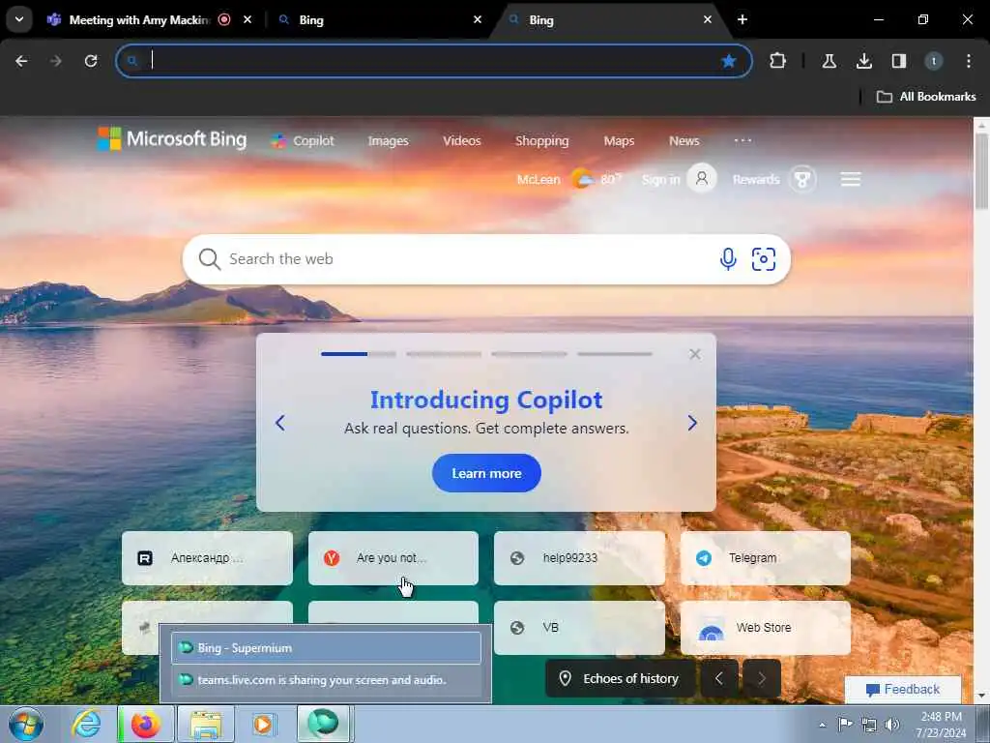Open Chrome Labs flask icon

pyautogui.click(x=829, y=61)
